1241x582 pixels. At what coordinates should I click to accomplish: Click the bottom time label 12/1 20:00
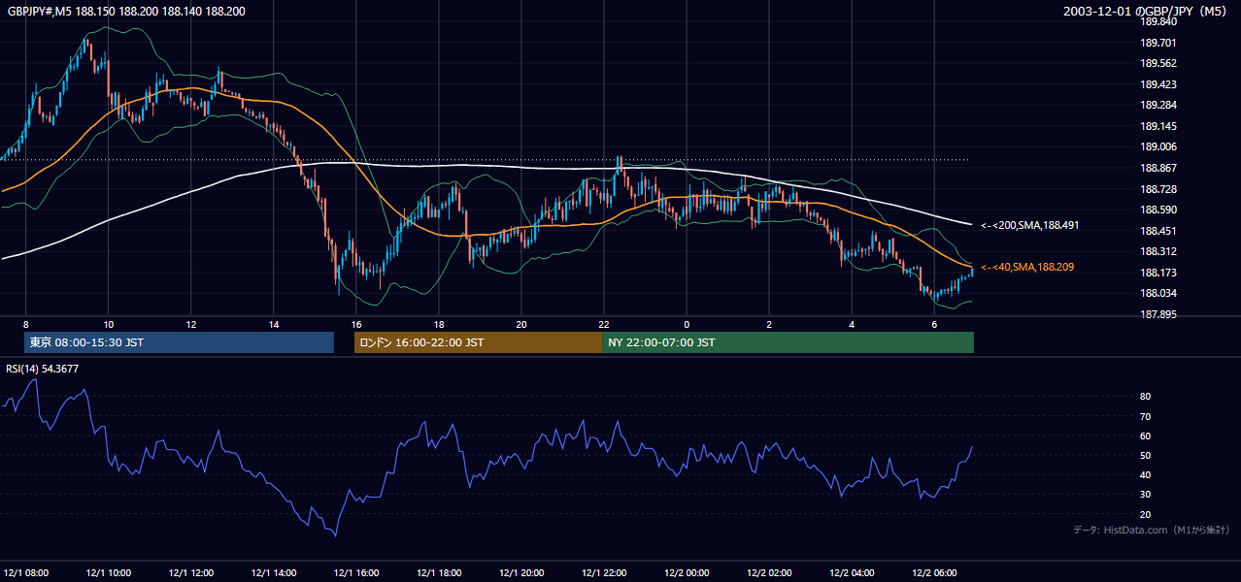pos(521,572)
